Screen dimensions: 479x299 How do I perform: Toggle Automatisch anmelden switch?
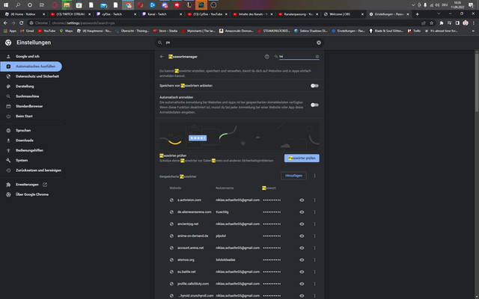(314, 105)
